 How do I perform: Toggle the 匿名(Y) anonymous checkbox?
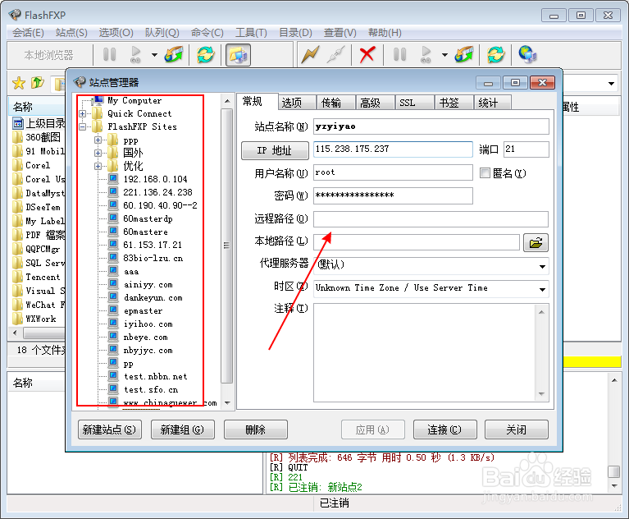[x=485, y=173]
